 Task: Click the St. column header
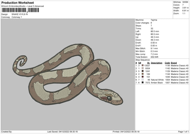(x=148, y=63)
